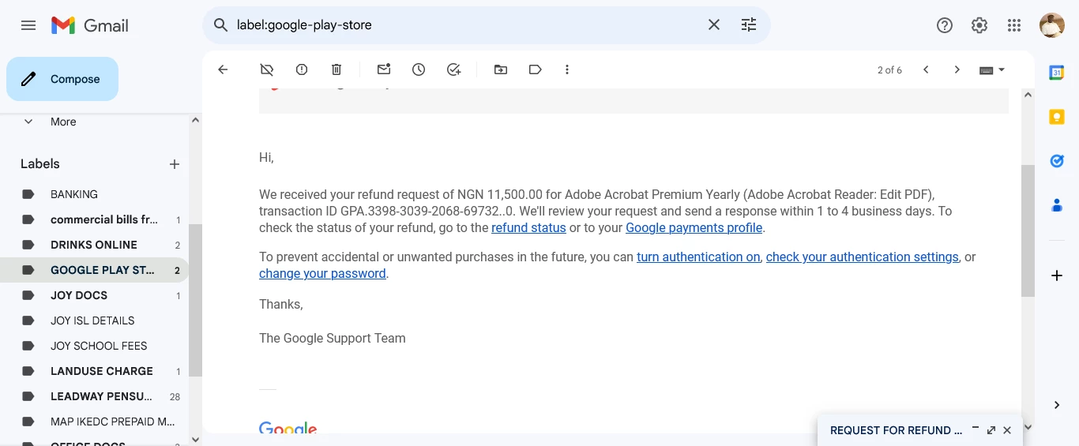Get add-ons with the plus icon
This screenshot has width=1079, height=446.
pyautogui.click(x=1057, y=275)
